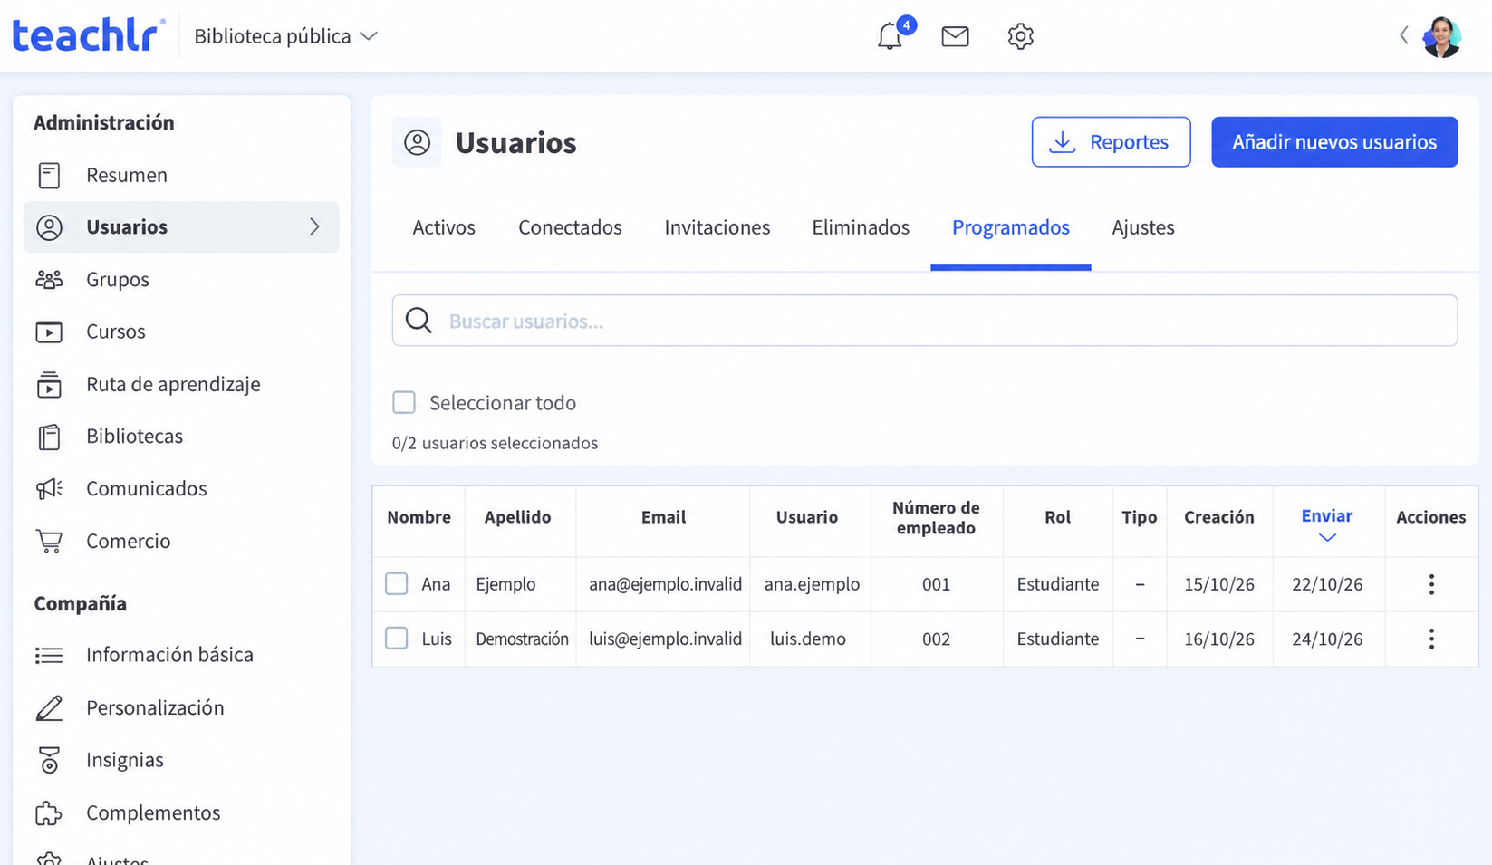Click email luis@ejemplo.invalid

[x=665, y=639]
